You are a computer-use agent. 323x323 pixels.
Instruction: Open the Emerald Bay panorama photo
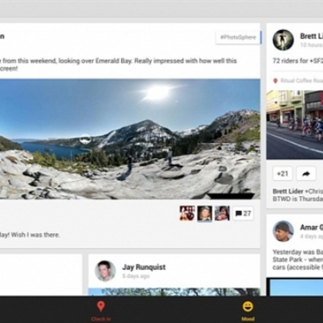coord(130,139)
